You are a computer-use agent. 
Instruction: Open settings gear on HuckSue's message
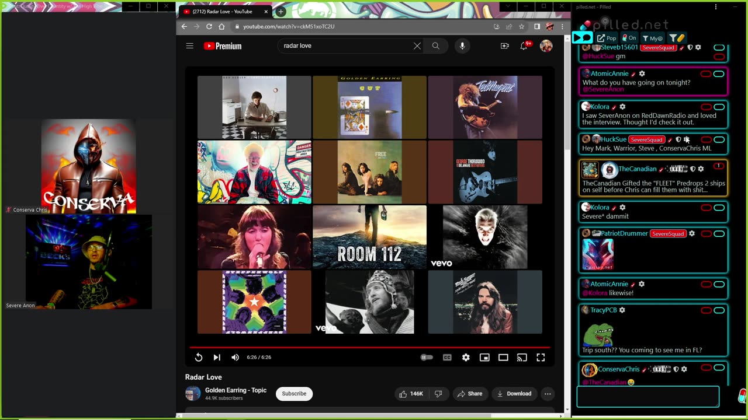pyautogui.click(x=687, y=140)
